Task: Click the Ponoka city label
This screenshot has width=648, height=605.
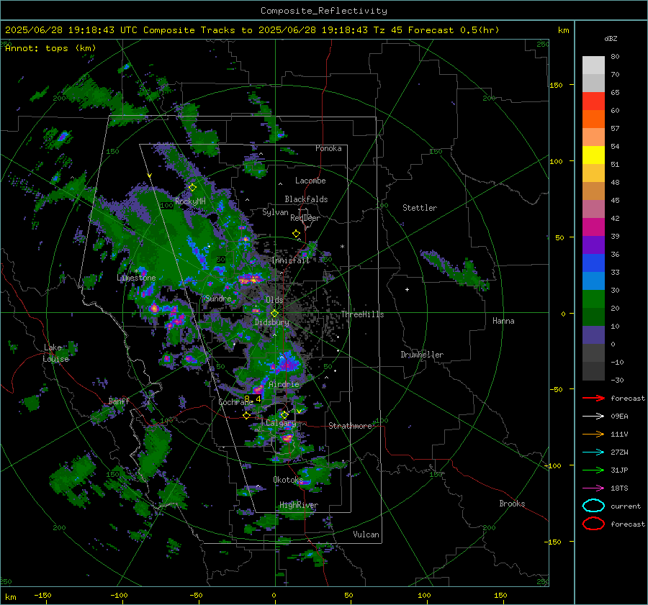Action: [328, 148]
